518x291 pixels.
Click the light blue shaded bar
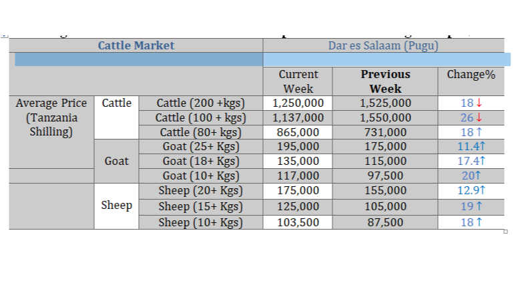click(x=387, y=59)
